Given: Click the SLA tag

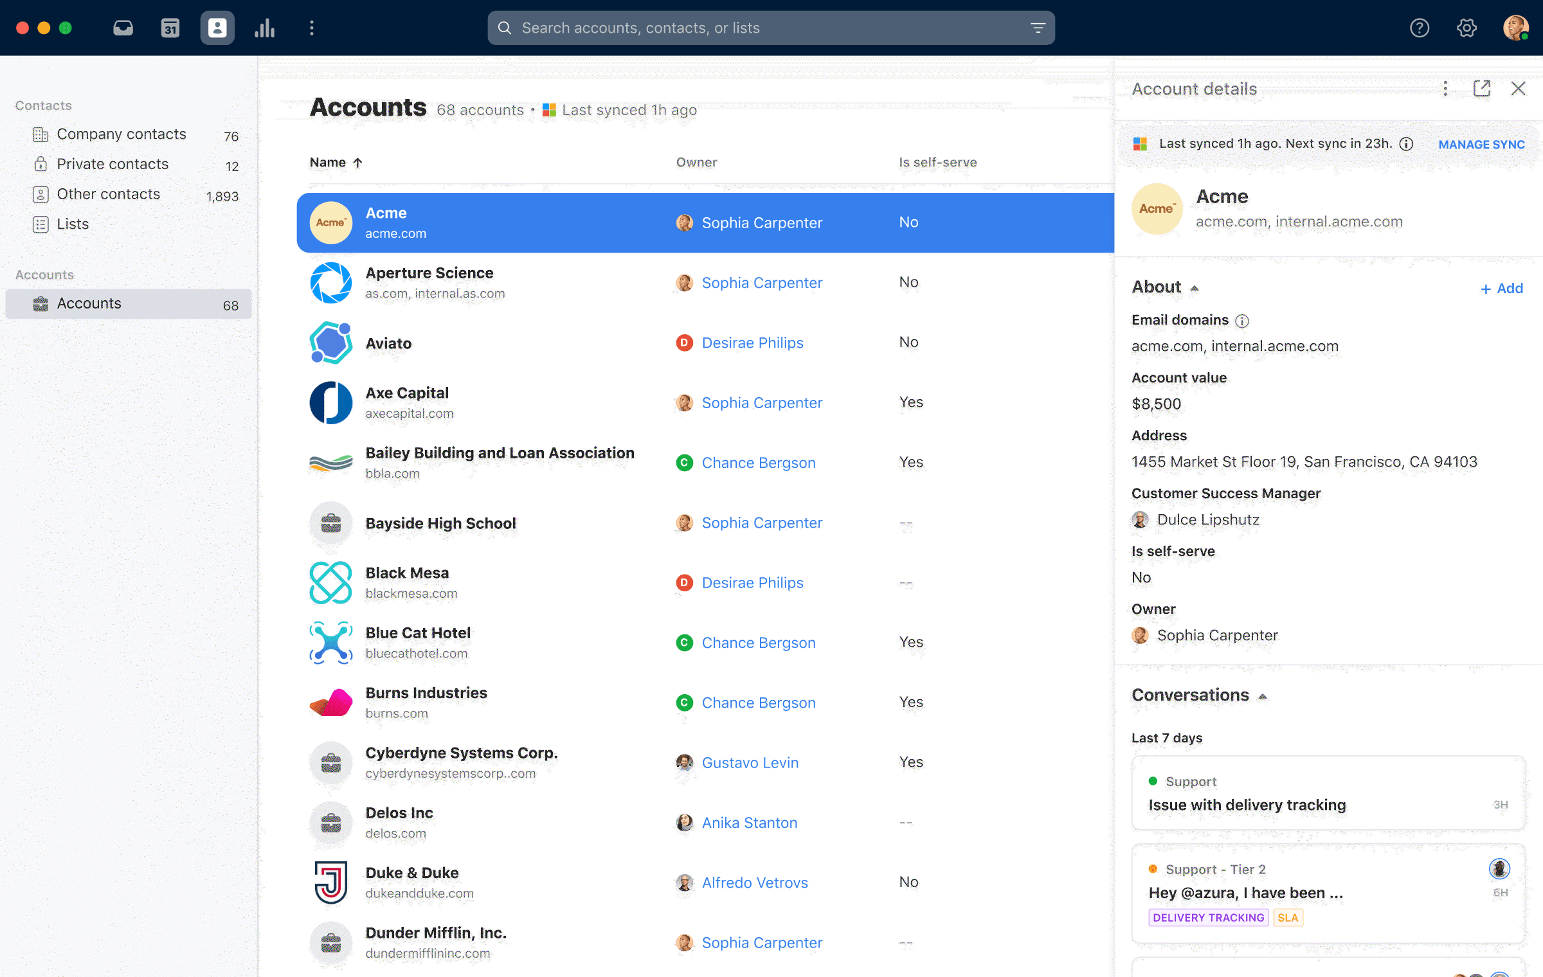Looking at the screenshot, I should (1287, 917).
